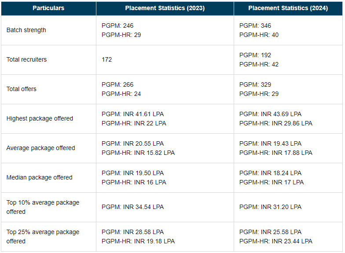Click the Average package offered label
This screenshot has width=345, height=253.
point(40,148)
